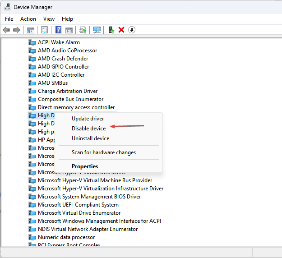
Task: Open the View menu
Action: [49, 19]
